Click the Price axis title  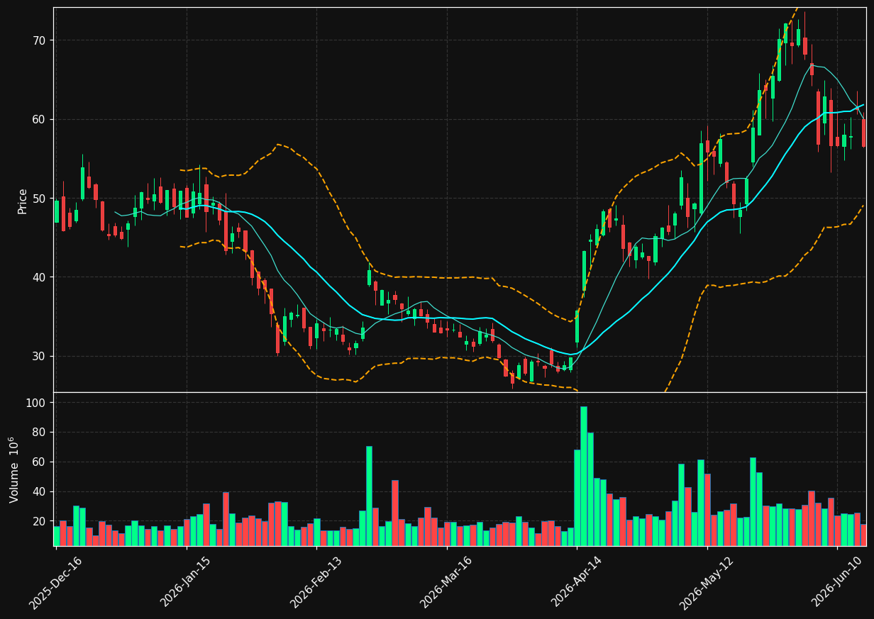(23, 201)
